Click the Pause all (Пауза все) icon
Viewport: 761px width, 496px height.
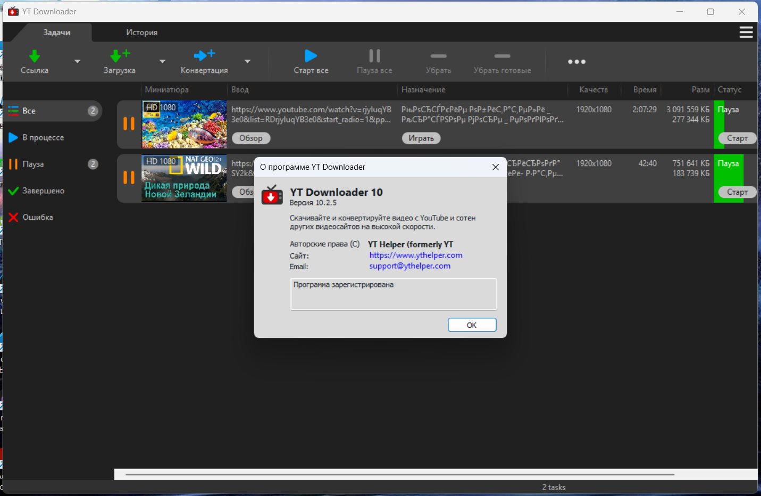[x=374, y=56]
